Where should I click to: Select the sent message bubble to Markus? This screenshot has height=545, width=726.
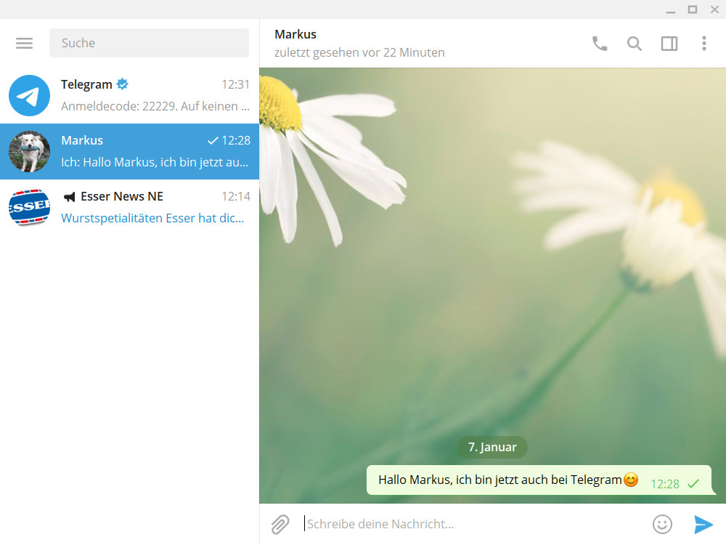[x=508, y=480]
